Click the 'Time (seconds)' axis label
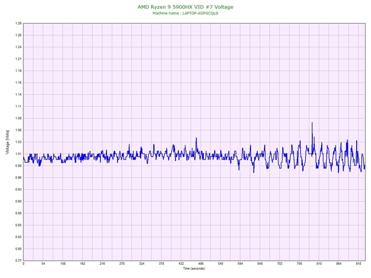The width and height of the screenshot is (371, 278). click(x=194, y=269)
